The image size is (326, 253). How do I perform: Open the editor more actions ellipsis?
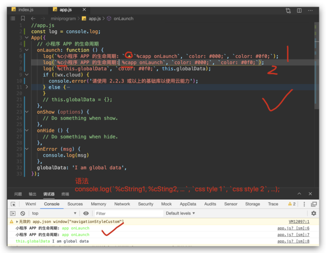[x=310, y=11]
